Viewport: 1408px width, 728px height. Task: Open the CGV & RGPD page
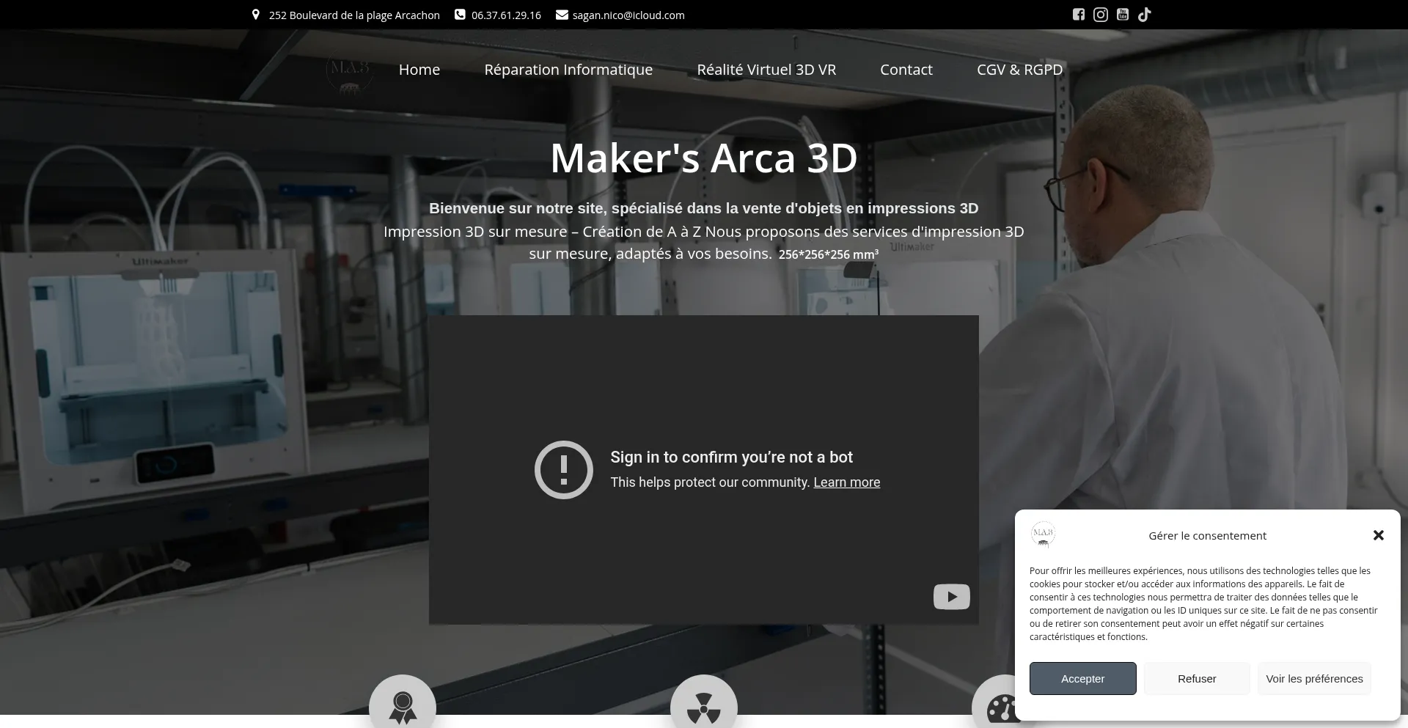1019,69
